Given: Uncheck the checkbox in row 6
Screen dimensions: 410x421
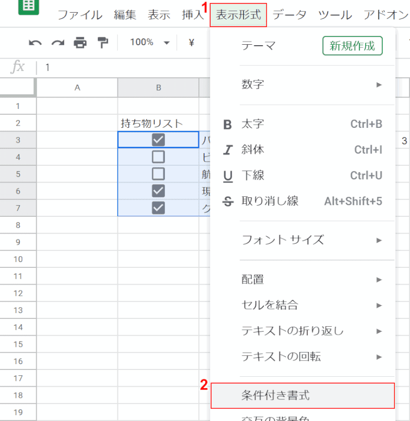Looking at the screenshot, I should click(x=158, y=191).
